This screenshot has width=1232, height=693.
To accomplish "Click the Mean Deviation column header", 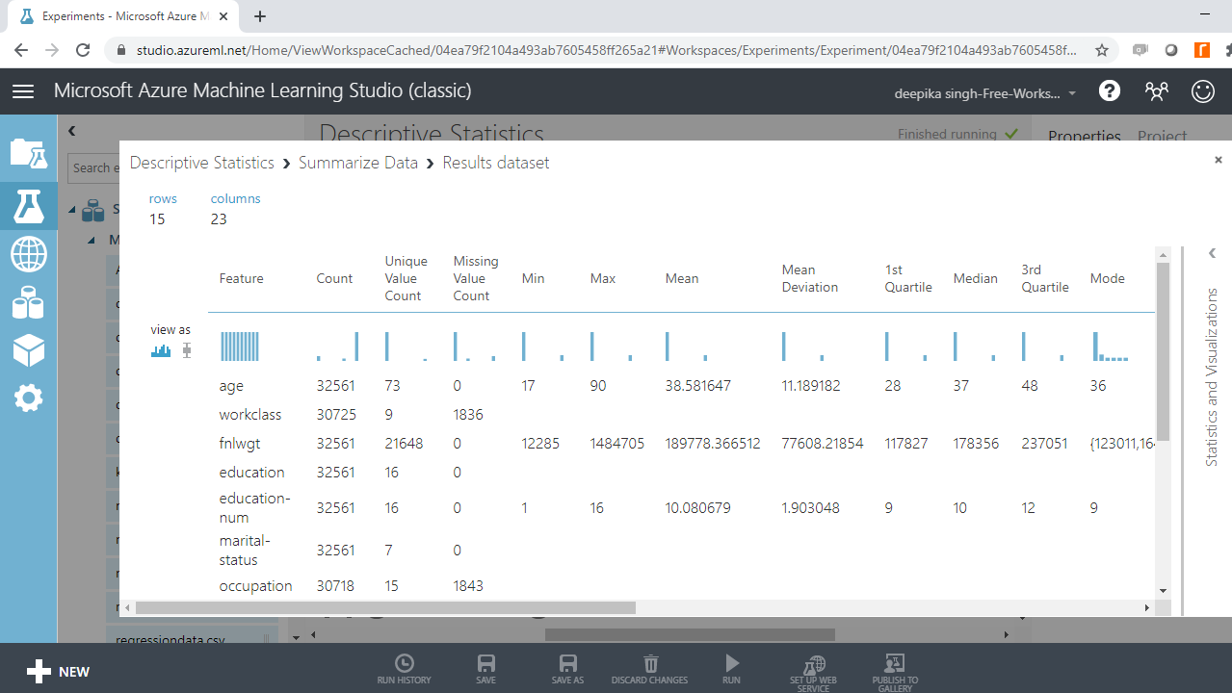I will (x=810, y=278).
